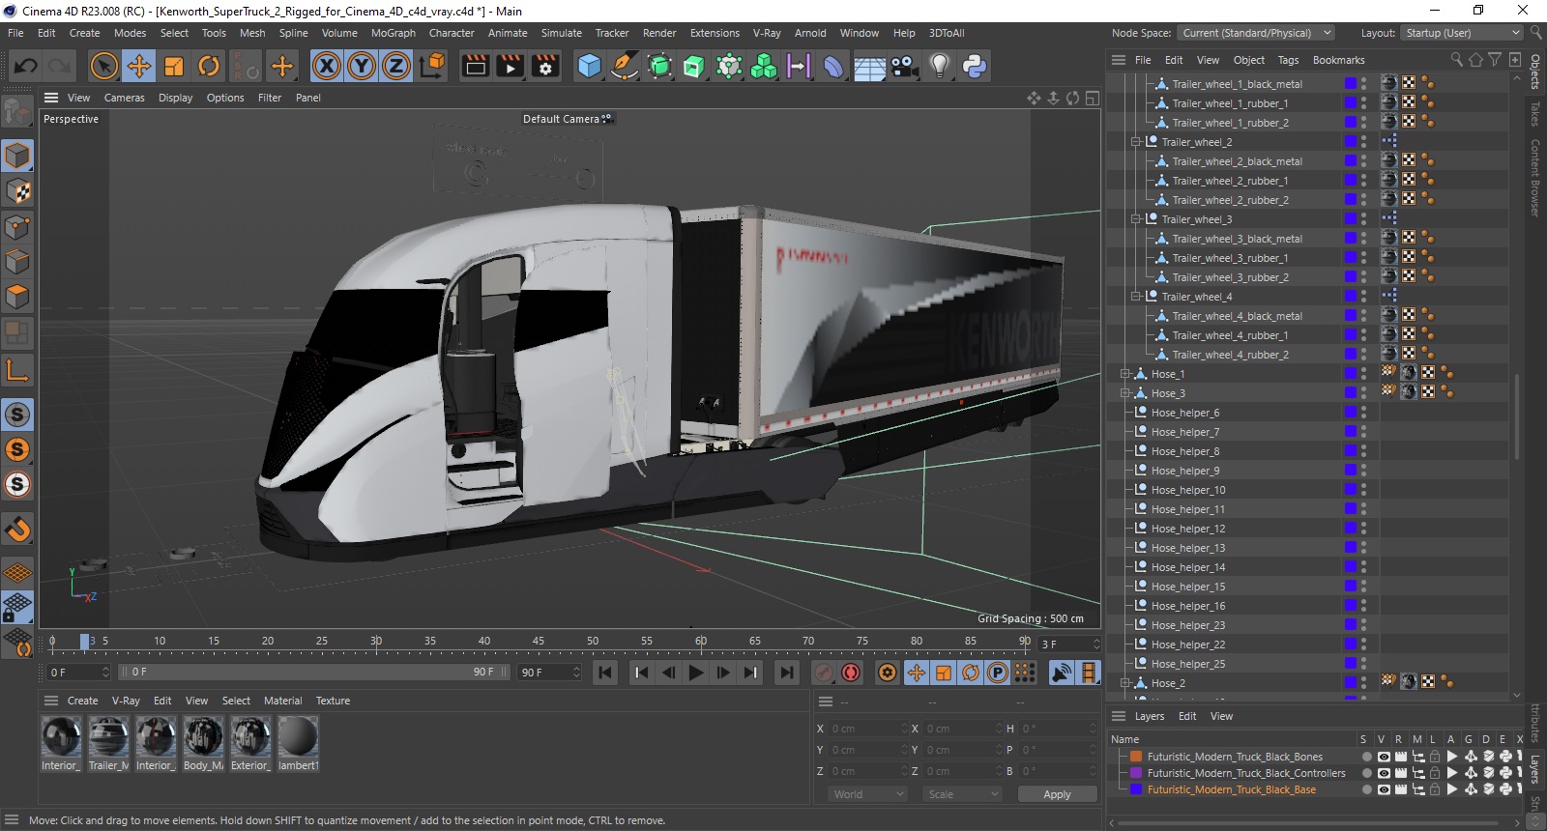Open the World coordinate dropdown
This screenshot has width=1547, height=831.
click(868, 794)
